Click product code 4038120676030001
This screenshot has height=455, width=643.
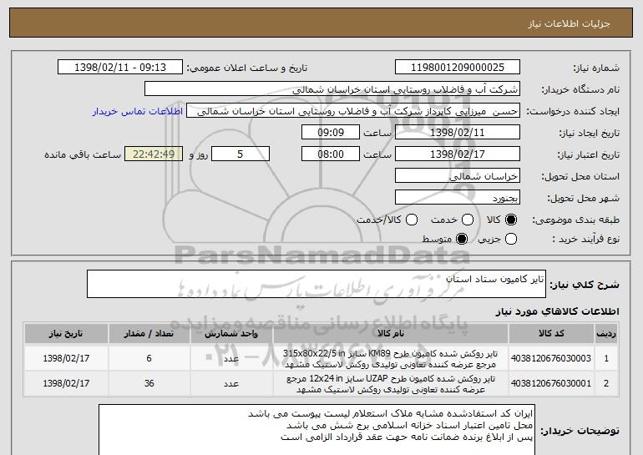(551, 384)
